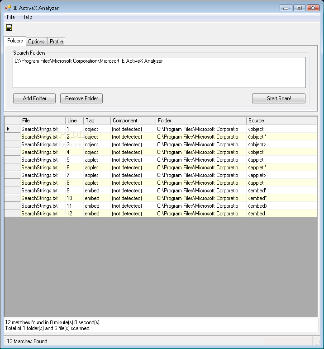Select the tag cell 'object' in line 4 row
The height and width of the screenshot is (349, 324).
coord(97,152)
